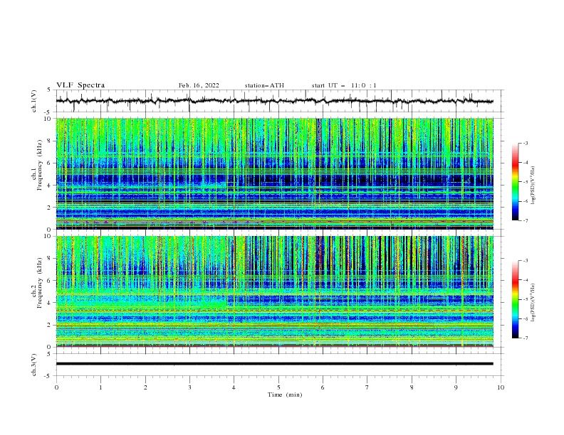Click time axis tick label '10'
Image resolution: width=564 pixels, height=435 pixels.
point(501,387)
